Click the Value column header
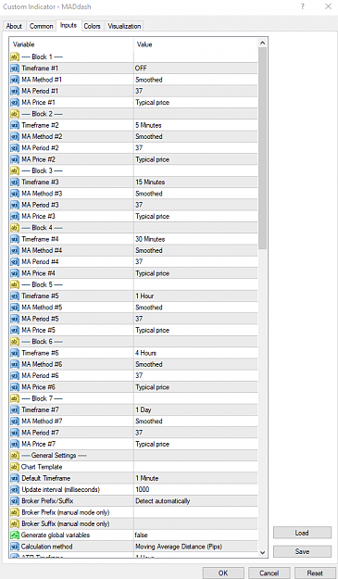This screenshot has width=338, height=579. click(195, 44)
